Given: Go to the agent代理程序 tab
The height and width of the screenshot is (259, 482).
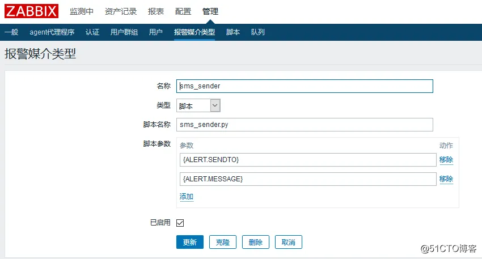Looking at the screenshot, I should [52, 32].
